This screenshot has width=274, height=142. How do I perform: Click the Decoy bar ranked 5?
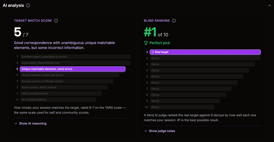coord(196,76)
